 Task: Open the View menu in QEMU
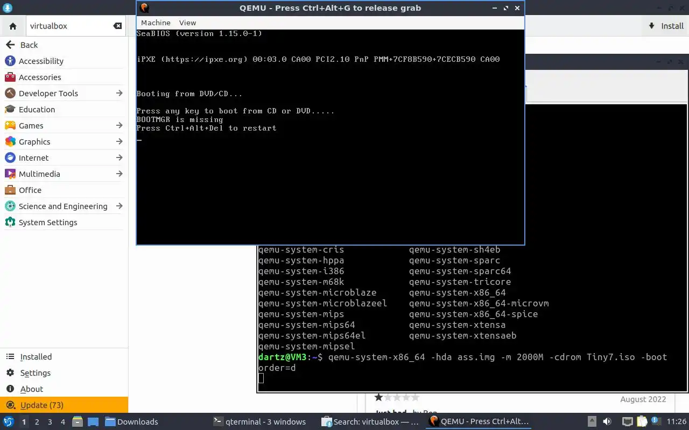(187, 23)
